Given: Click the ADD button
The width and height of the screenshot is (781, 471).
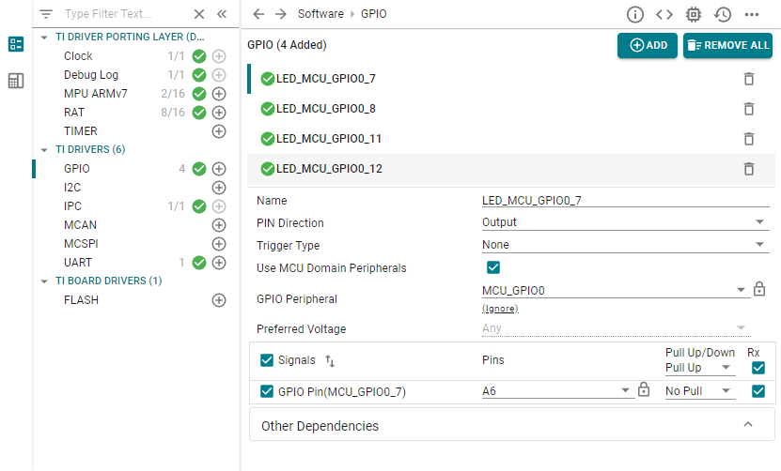Looking at the screenshot, I should pos(648,45).
